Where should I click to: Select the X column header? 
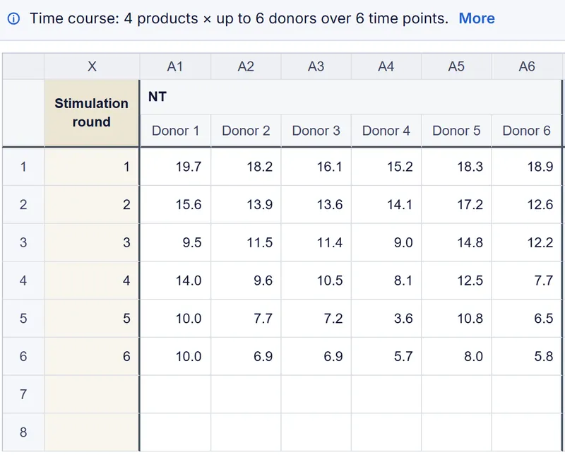[92, 66]
